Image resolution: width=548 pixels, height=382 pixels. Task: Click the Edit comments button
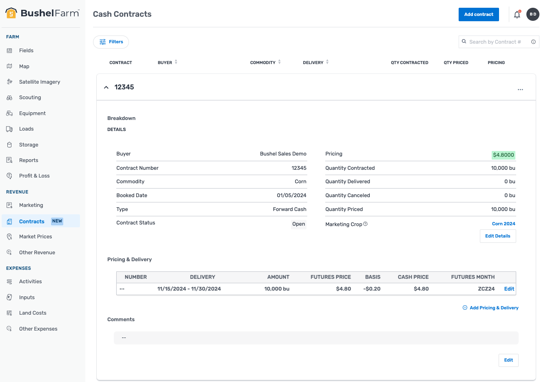[x=508, y=360]
